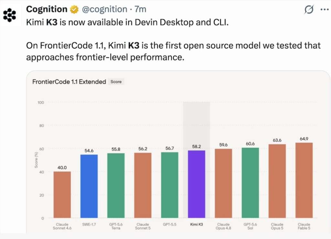Open the Cognition display name
Image resolution: width=331 pixels, height=239 pixels.
click(47, 9)
